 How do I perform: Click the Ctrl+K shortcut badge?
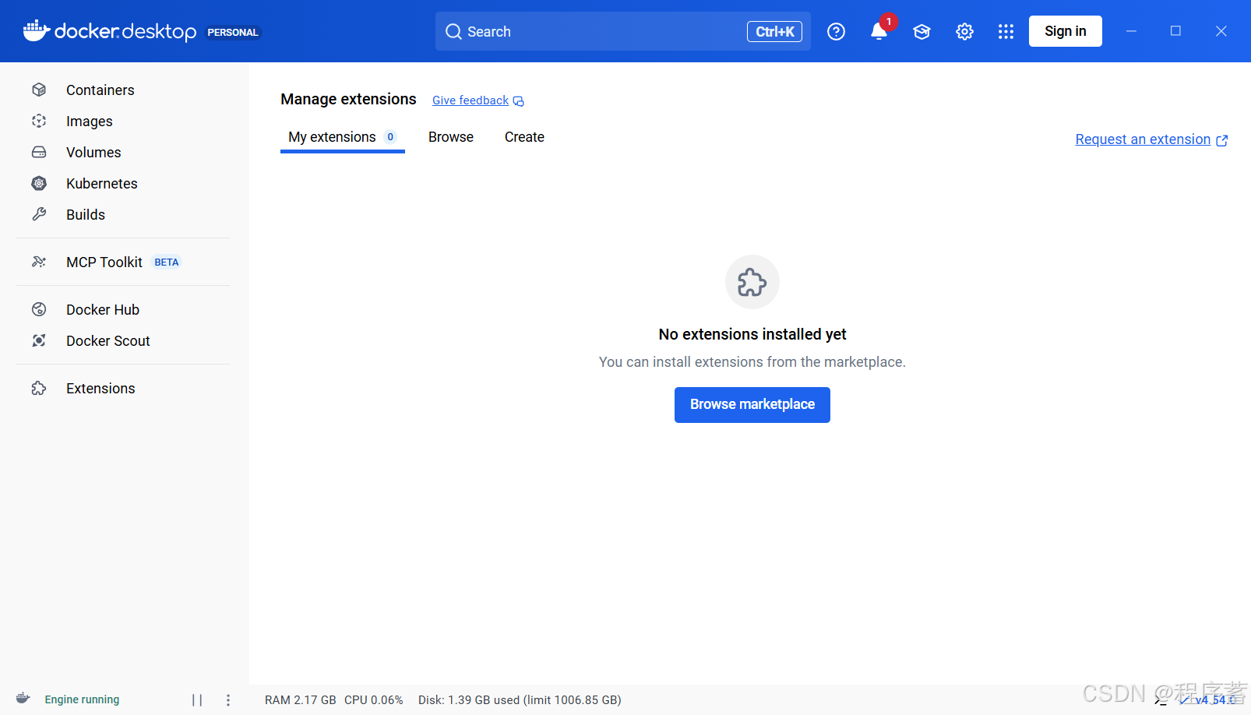(775, 31)
